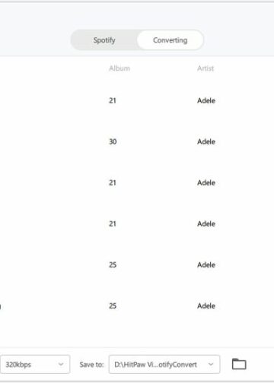Click the "Save to:" label
The height and width of the screenshot is (383, 274).
[x=91, y=365]
